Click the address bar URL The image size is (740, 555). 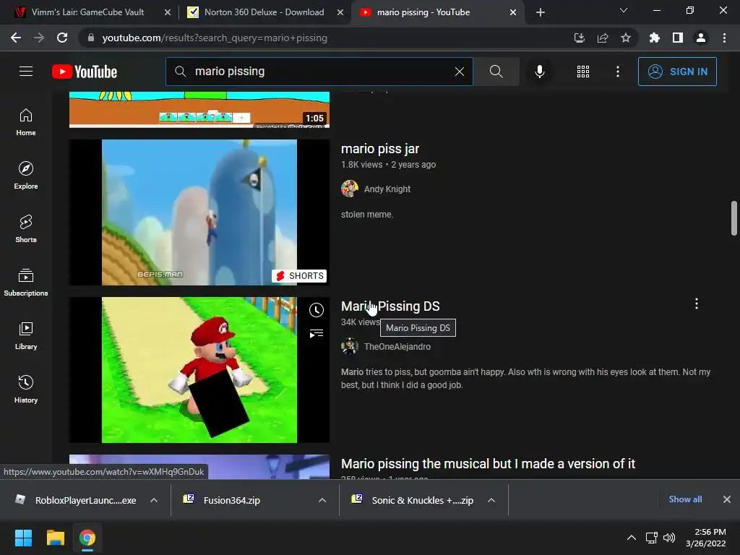215,38
